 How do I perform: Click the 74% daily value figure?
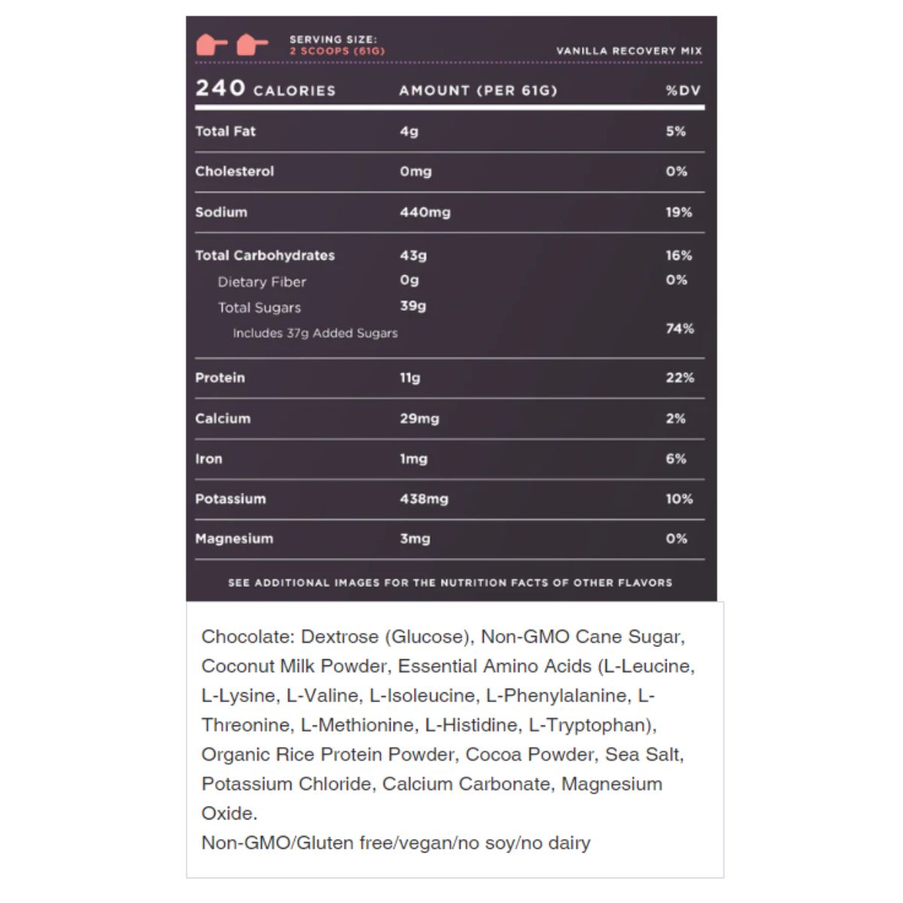680,328
